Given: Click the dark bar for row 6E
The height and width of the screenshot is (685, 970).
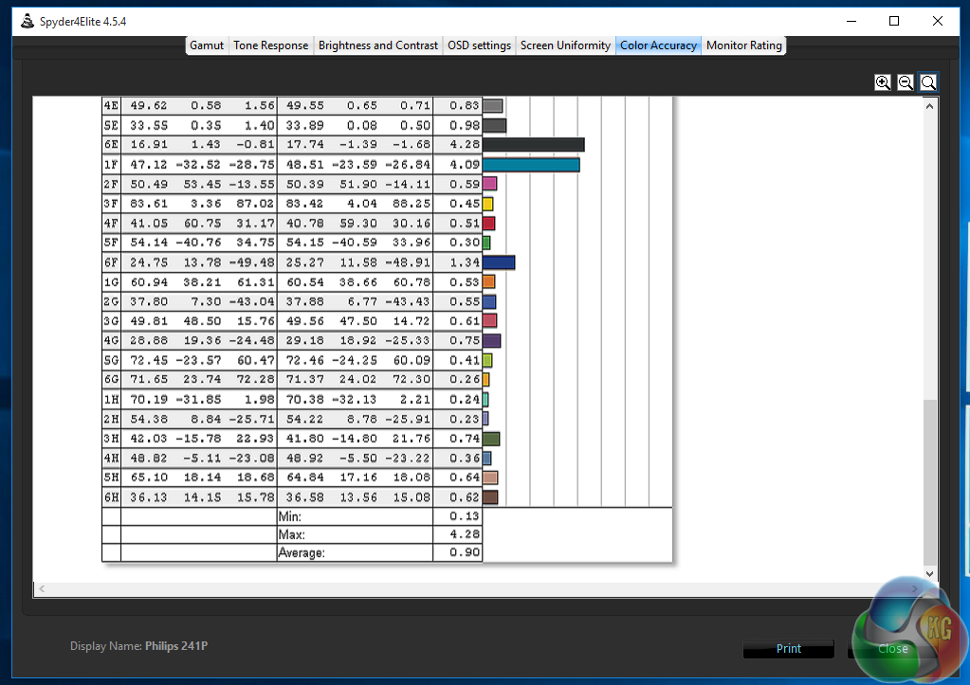Looking at the screenshot, I should [x=533, y=145].
